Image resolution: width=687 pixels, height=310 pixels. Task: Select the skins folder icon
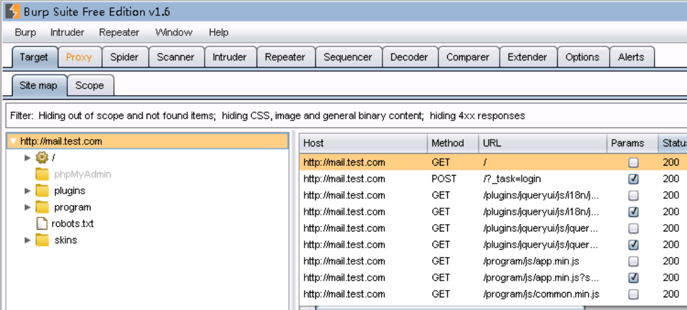(42, 240)
